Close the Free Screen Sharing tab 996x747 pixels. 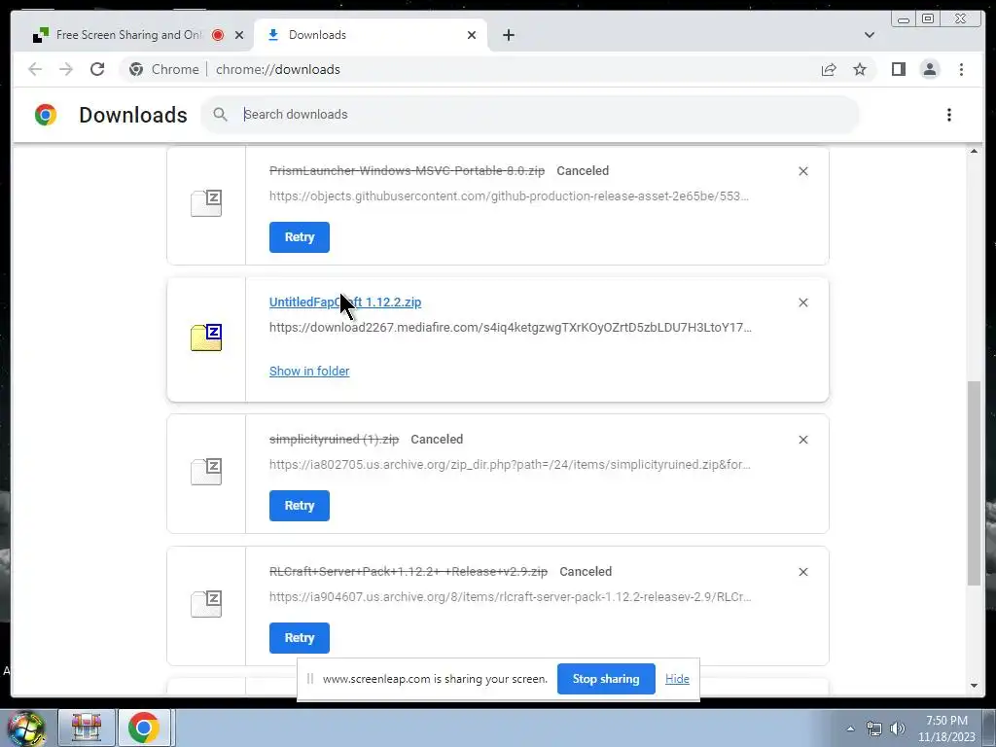pos(239,35)
